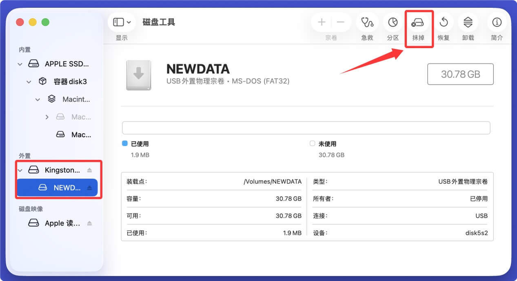The height and width of the screenshot is (281, 517).
Task: Select the Restore (恢复) icon
Action: (x=444, y=22)
